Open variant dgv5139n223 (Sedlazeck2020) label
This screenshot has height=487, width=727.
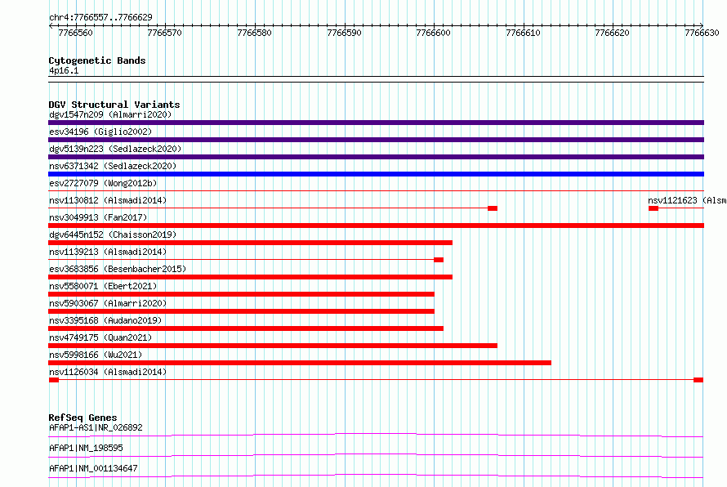click(115, 149)
